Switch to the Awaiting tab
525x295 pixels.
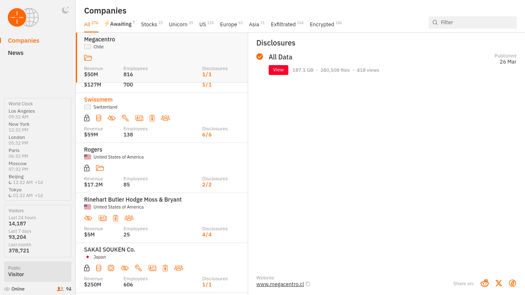coord(120,24)
